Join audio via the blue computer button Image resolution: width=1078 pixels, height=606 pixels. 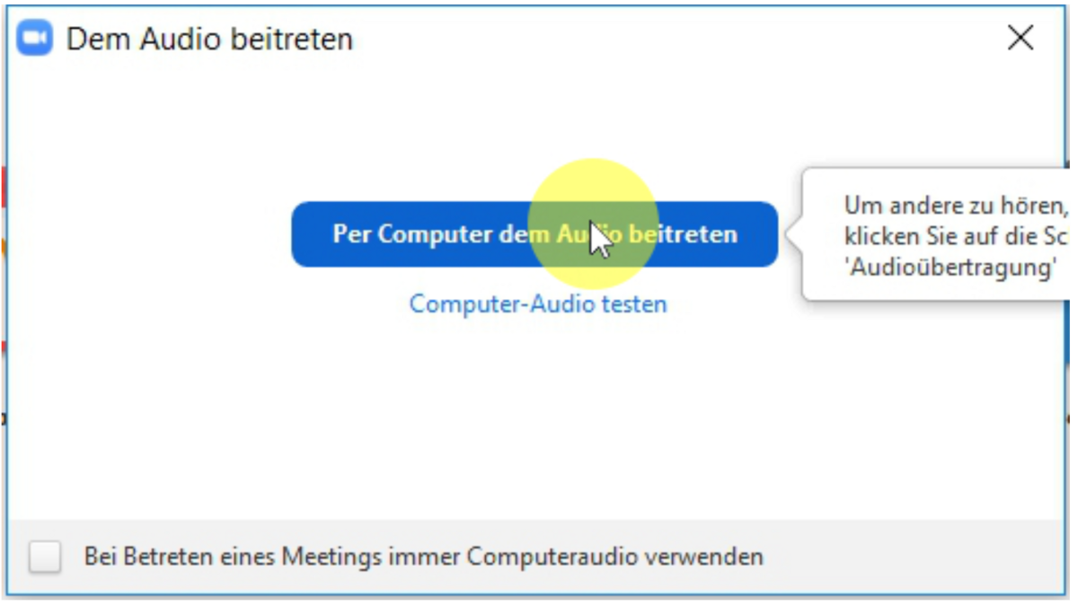tap(535, 234)
